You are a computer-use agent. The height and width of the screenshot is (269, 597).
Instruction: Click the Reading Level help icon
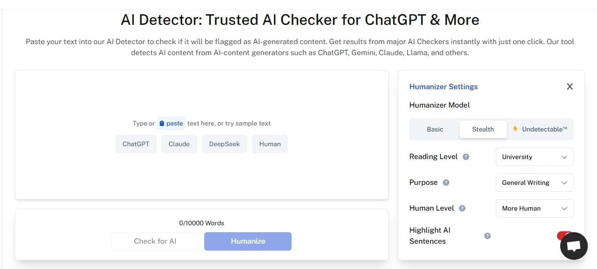(x=466, y=157)
